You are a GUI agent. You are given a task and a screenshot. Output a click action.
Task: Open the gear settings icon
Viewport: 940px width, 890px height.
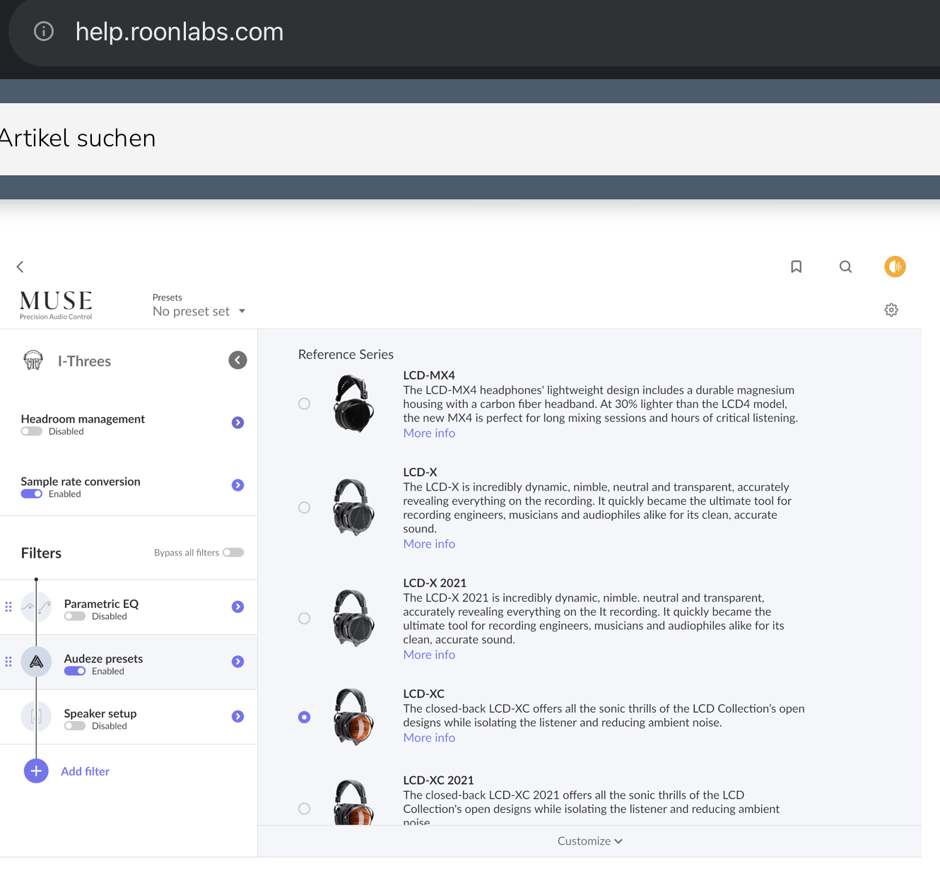[x=891, y=310]
